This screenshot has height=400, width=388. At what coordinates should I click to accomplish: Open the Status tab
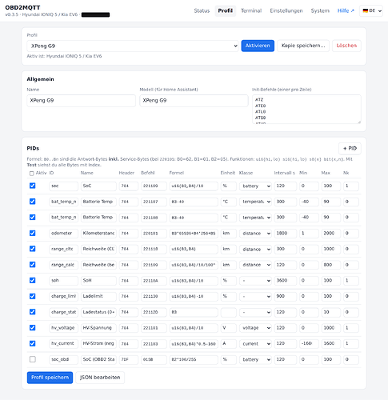click(x=202, y=10)
